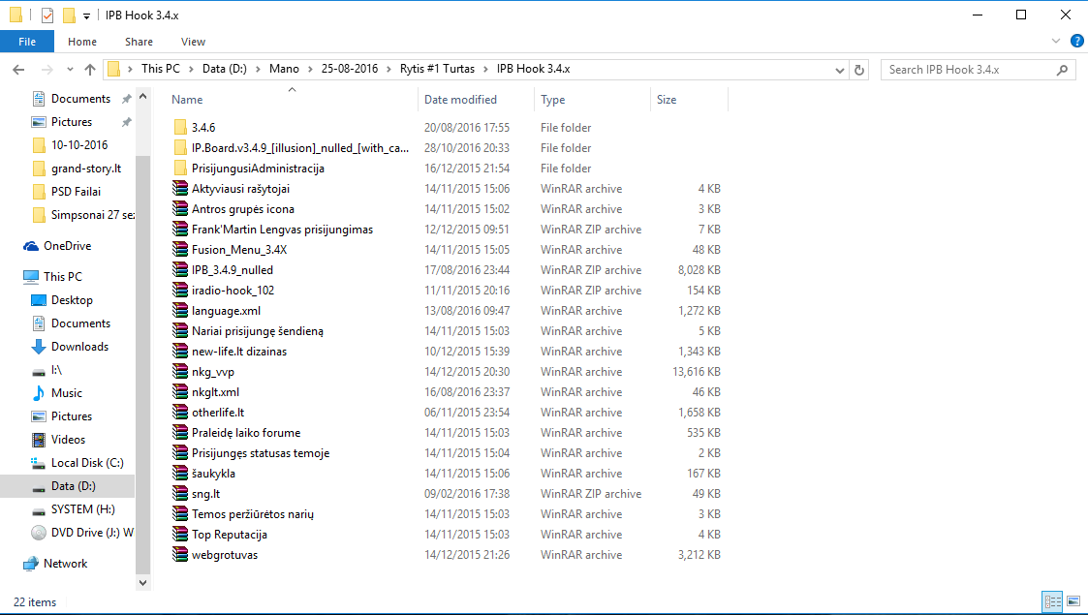The height and width of the screenshot is (615, 1088).
Task: Click the WinRAR icon for Fusion_Menu_3.4X
Action: (180, 249)
